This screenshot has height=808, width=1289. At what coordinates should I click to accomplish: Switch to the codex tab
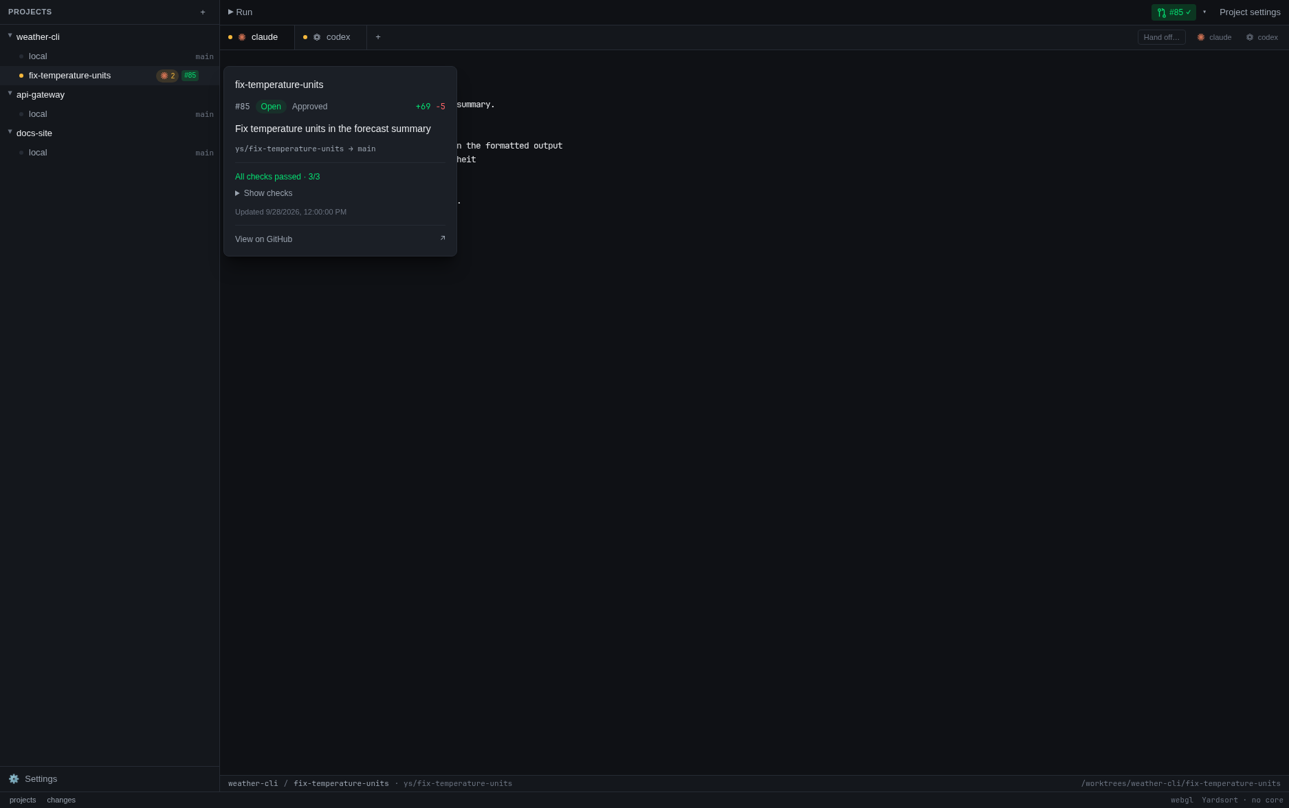[331, 37]
